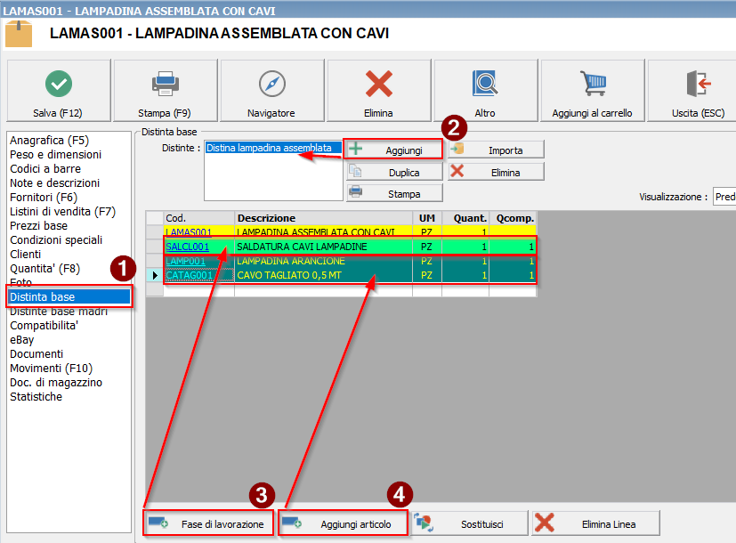This screenshot has width=736, height=543.
Task: Click the Fase di lavorazione button
Action: coord(208,523)
